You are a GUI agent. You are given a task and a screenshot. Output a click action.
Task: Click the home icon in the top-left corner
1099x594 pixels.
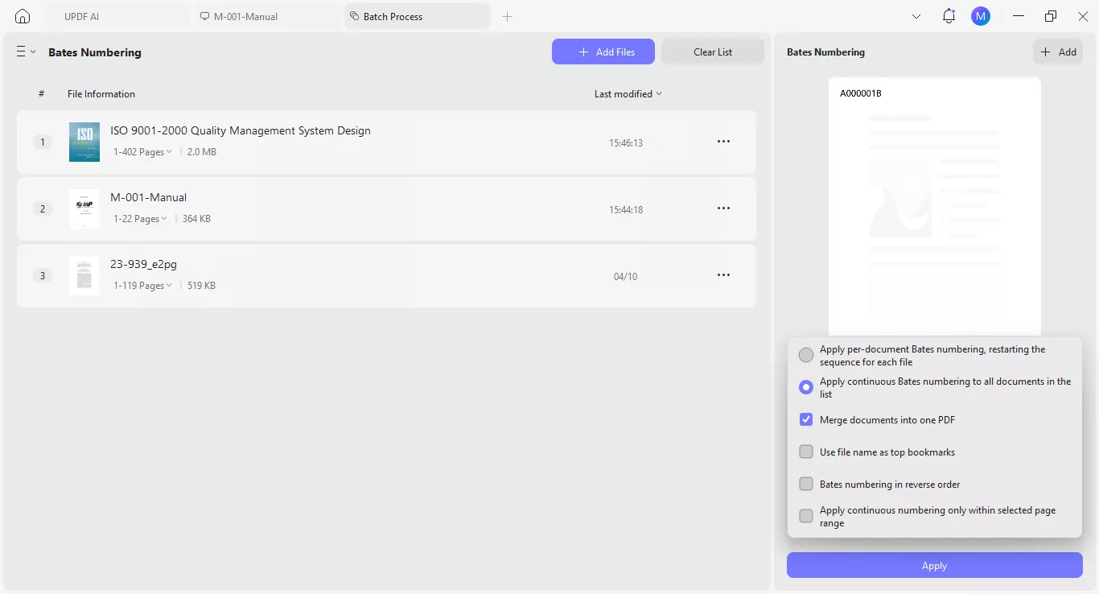point(22,16)
